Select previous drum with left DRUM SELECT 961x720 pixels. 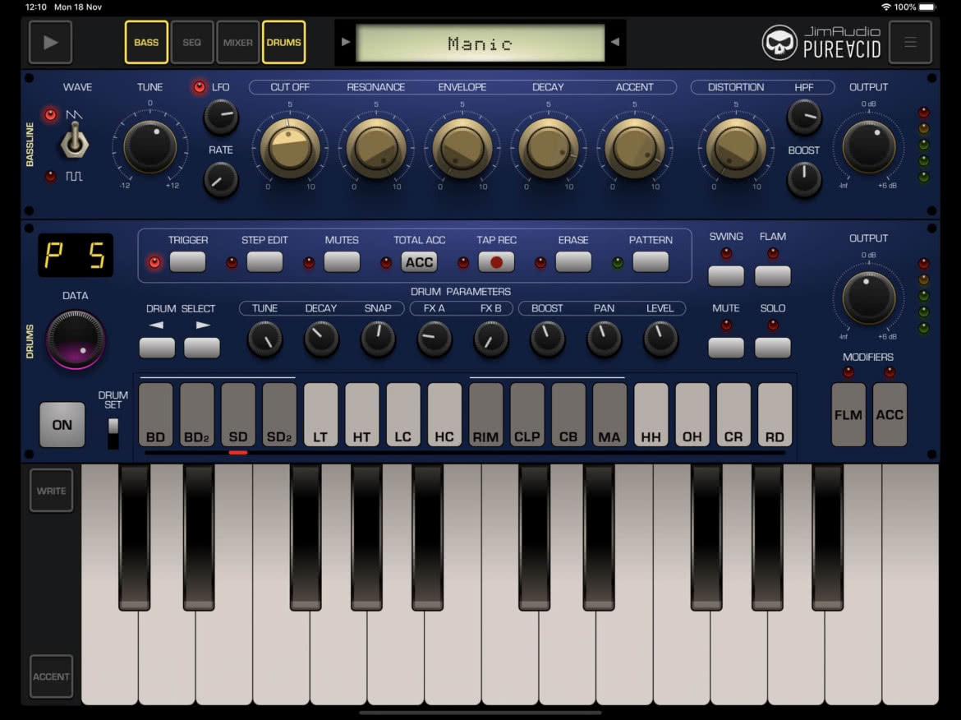pos(157,348)
